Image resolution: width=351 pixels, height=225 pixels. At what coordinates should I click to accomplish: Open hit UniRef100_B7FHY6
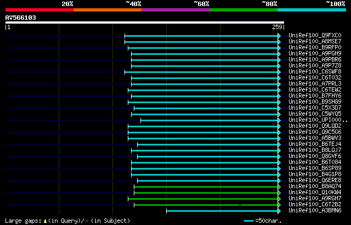tap(315, 96)
